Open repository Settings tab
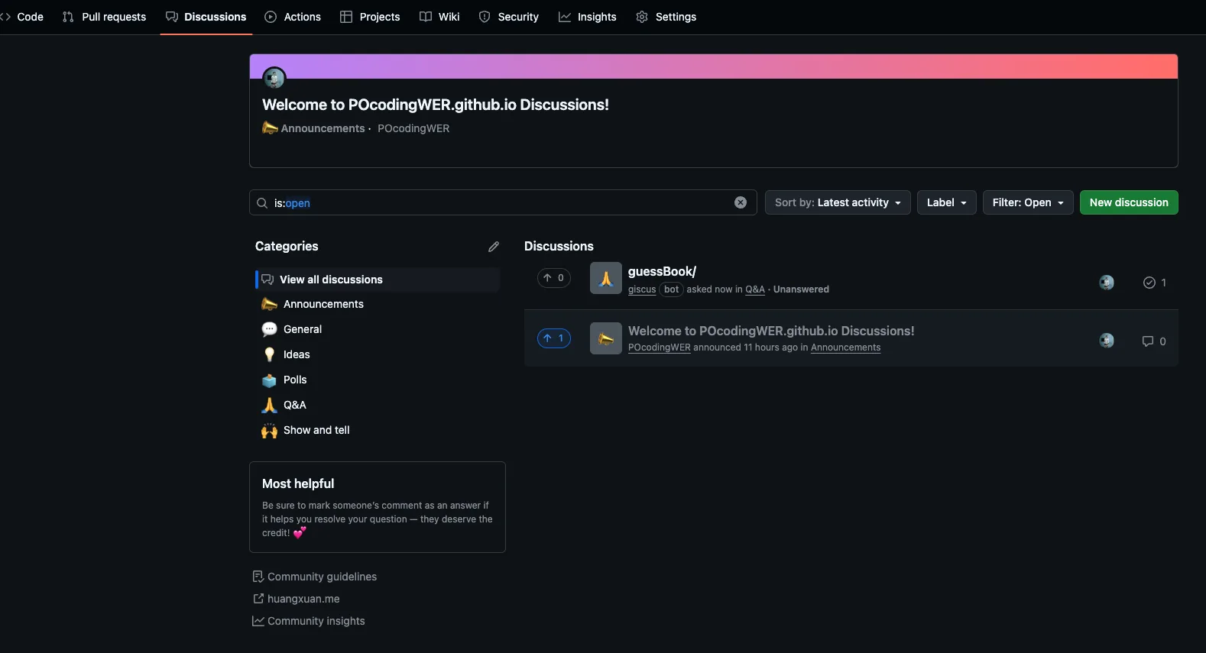The height and width of the screenshot is (653, 1206). click(666, 17)
